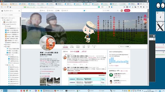The image size is (165, 92).
Task: Expand the よく見るページ folder
Action: click(x=3, y=20)
